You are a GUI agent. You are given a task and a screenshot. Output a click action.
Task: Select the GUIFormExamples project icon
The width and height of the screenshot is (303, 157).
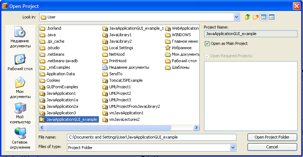42,87
